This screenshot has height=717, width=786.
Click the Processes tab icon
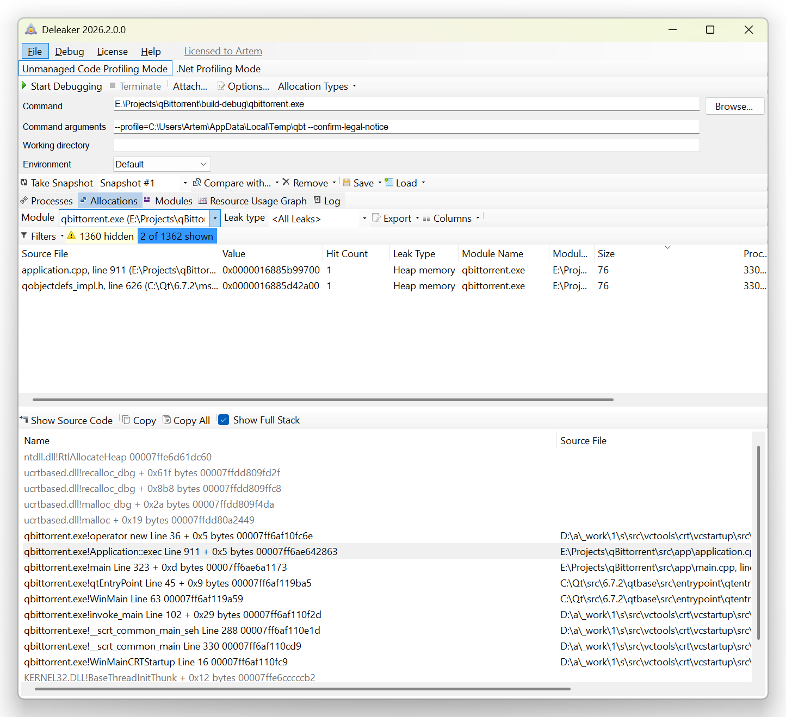24,201
